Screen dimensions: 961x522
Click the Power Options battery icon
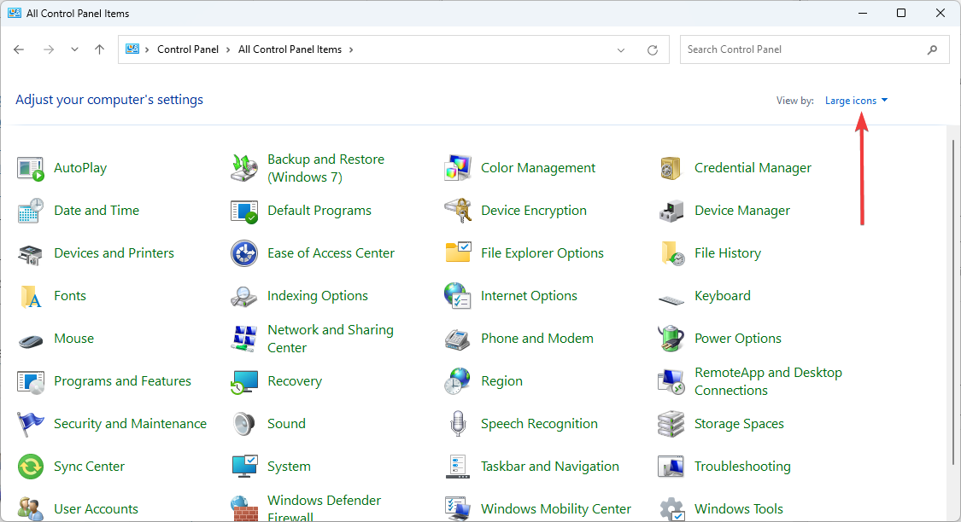point(671,339)
